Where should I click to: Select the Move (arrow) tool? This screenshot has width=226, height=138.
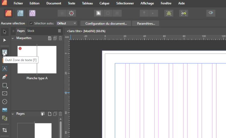[4, 32]
